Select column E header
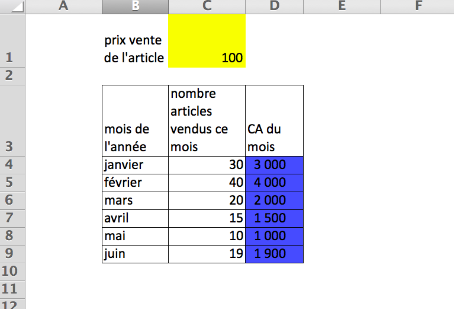Screen dimensions: 454x309 pos(342,7)
